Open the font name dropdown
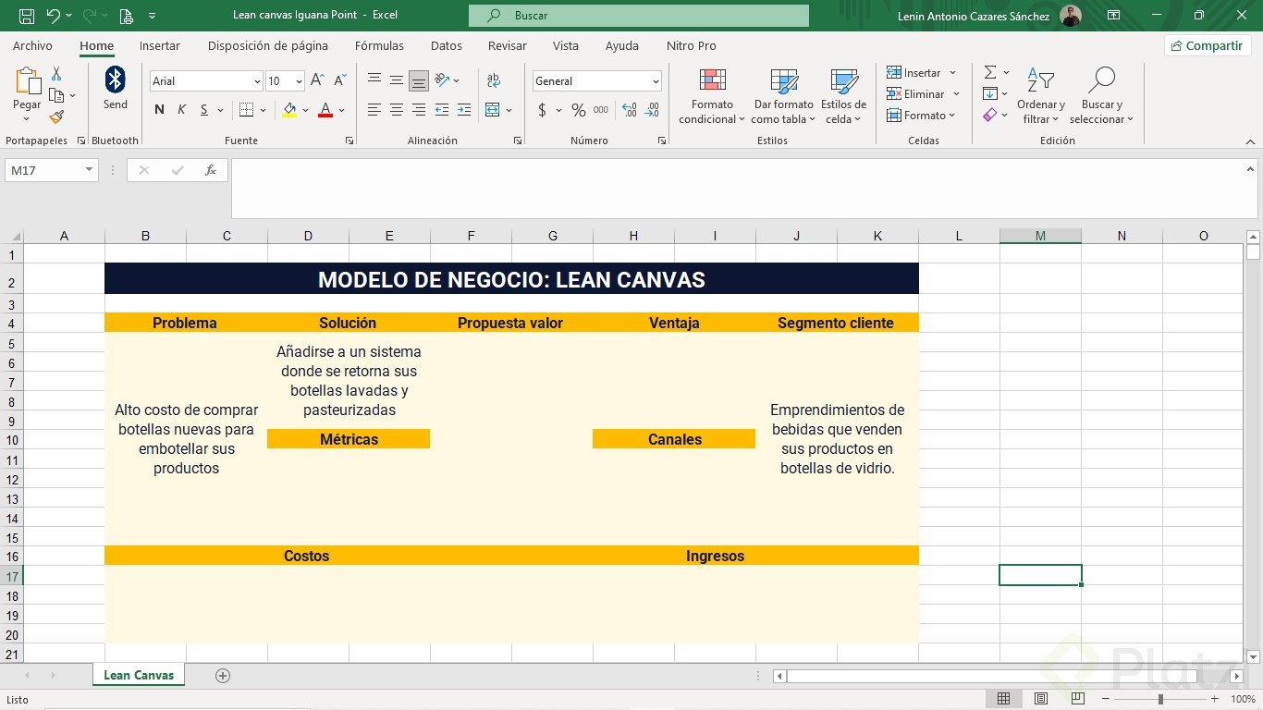The width and height of the screenshot is (1263, 710). click(256, 81)
